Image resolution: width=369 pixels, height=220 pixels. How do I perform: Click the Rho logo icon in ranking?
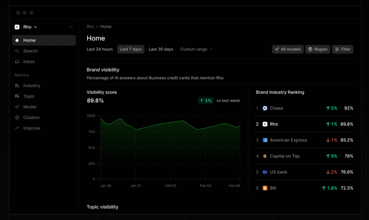click(x=265, y=124)
